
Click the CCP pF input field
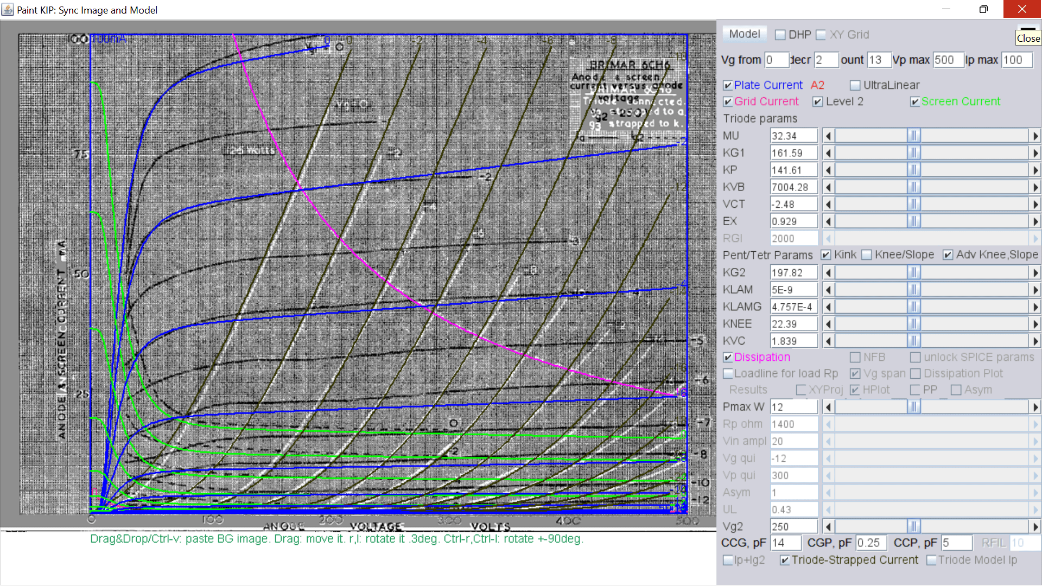957,543
